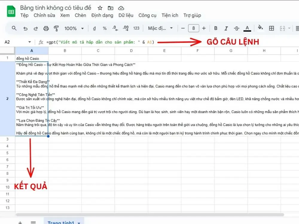Select column A header
This screenshot has width=299, height=224.
coord(32,51)
